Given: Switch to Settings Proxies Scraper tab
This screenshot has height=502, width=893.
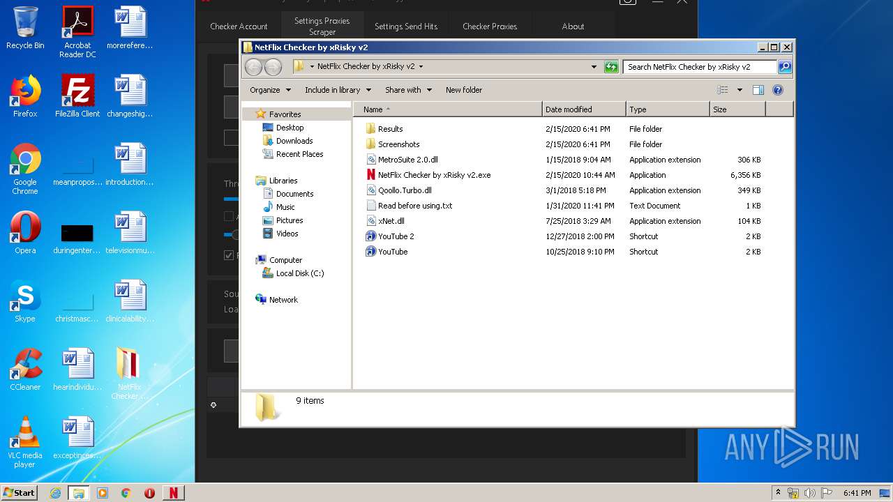Looking at the screenshot, I should tap(322, 26).
